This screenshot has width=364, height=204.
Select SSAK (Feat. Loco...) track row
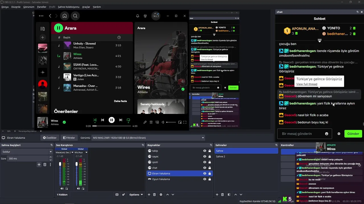pyautogui.click(x=92, y=67)
